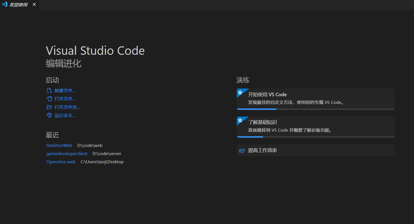Open the 了解基础知识 walkthrough card
The width and height of the screenshot is (414, 224).
tap(316, 127)
